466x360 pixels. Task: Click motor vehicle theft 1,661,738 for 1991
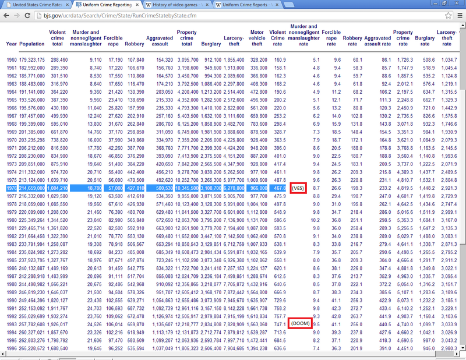coord(257,308)
